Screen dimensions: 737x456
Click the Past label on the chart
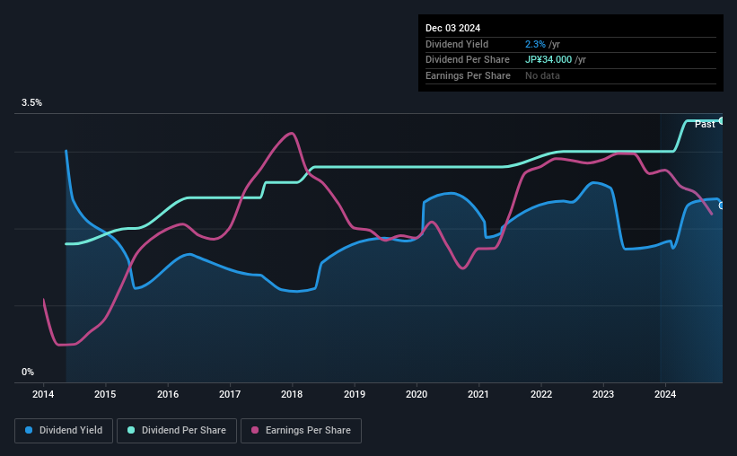(x=705, y=124)
